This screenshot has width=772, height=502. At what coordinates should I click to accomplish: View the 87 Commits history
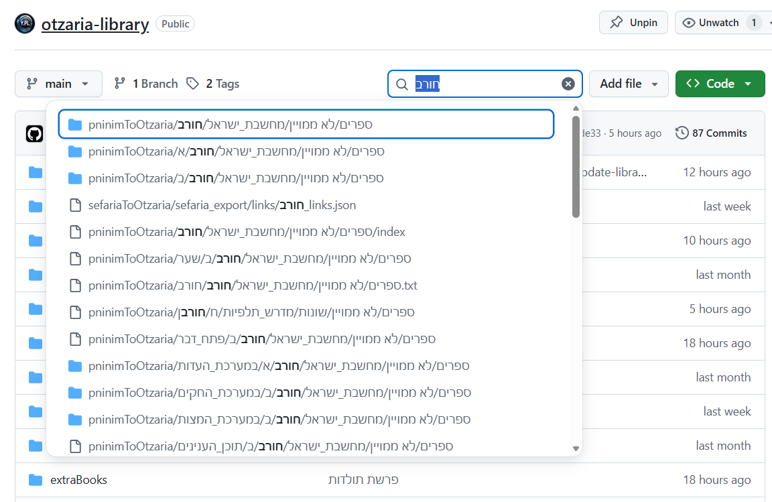tap(719, 133)
